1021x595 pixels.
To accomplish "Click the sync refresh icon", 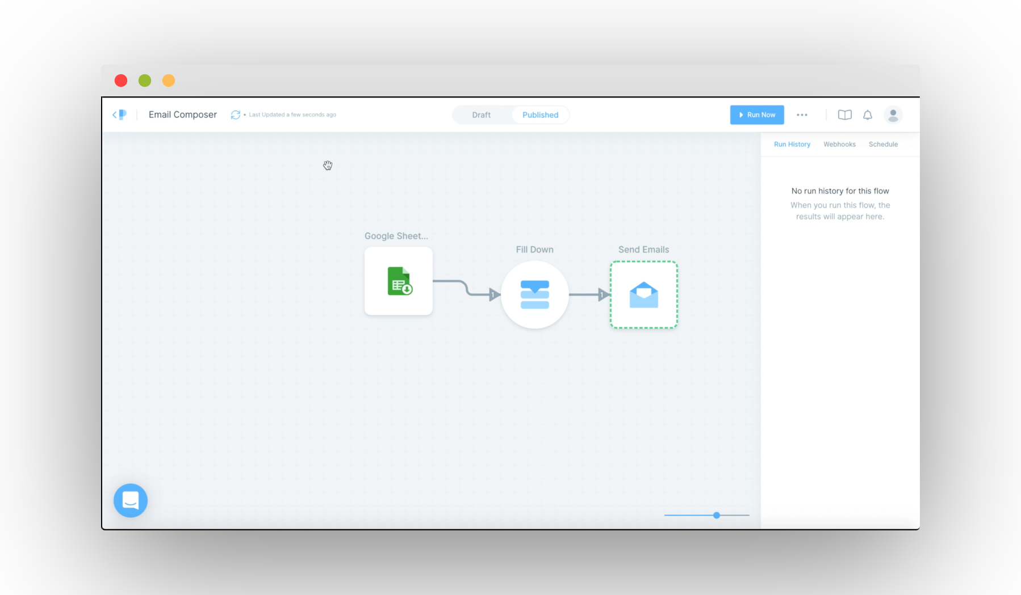I will point(235,115).
